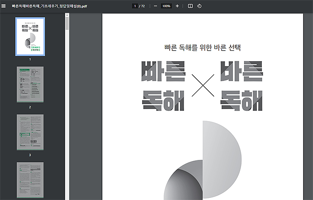Viewport: 313px width, 200px height.
Task: Open page 1 thumbnail
Action: click(x=30, y=37)
